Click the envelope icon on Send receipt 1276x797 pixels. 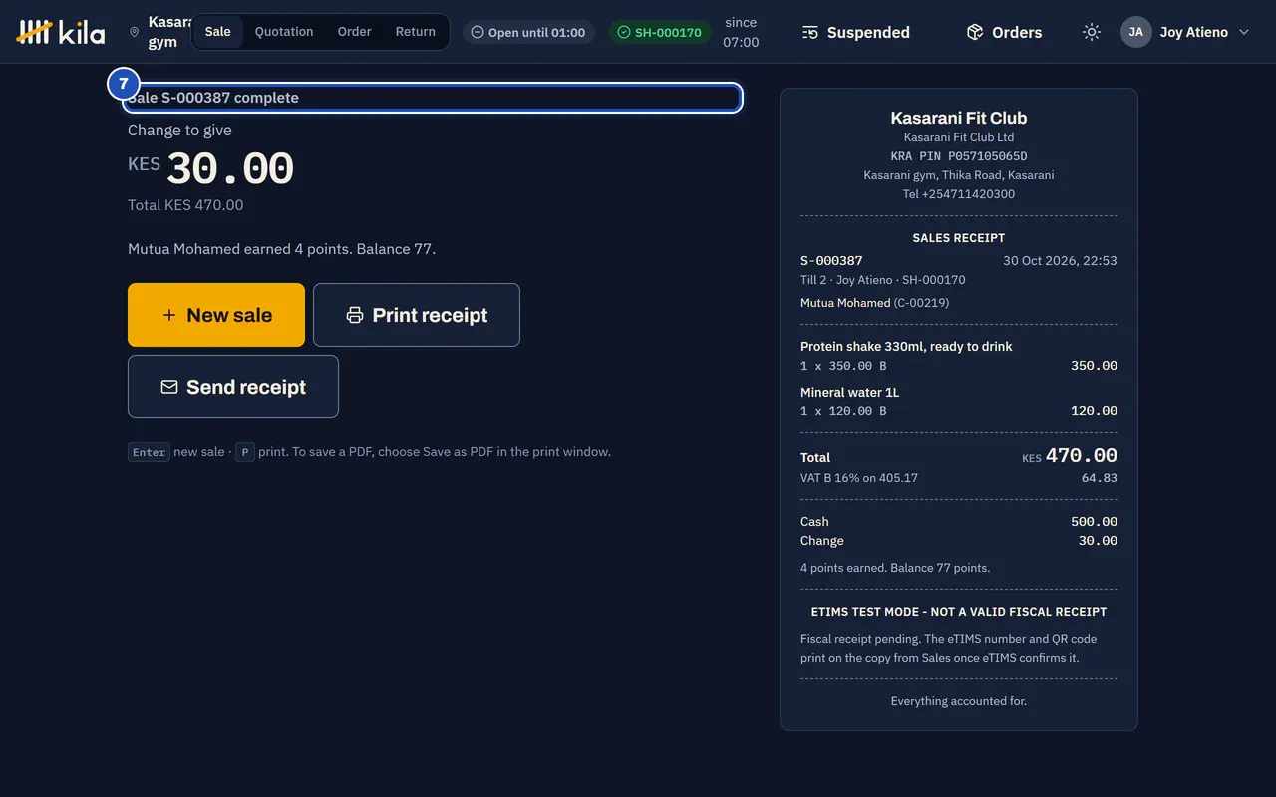click(169, 387)
